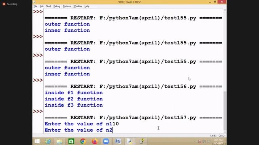Open the Debug menu
The width and height of the screenshot is (259, 145).
click(x=57, y=6)
